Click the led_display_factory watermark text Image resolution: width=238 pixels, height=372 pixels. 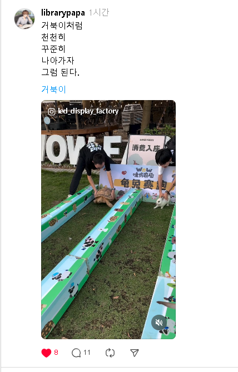[88, 111]
